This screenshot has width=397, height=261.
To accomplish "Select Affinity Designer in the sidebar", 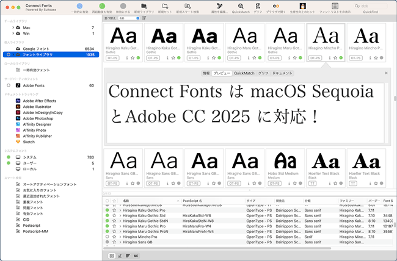I will tap(37, 124).
